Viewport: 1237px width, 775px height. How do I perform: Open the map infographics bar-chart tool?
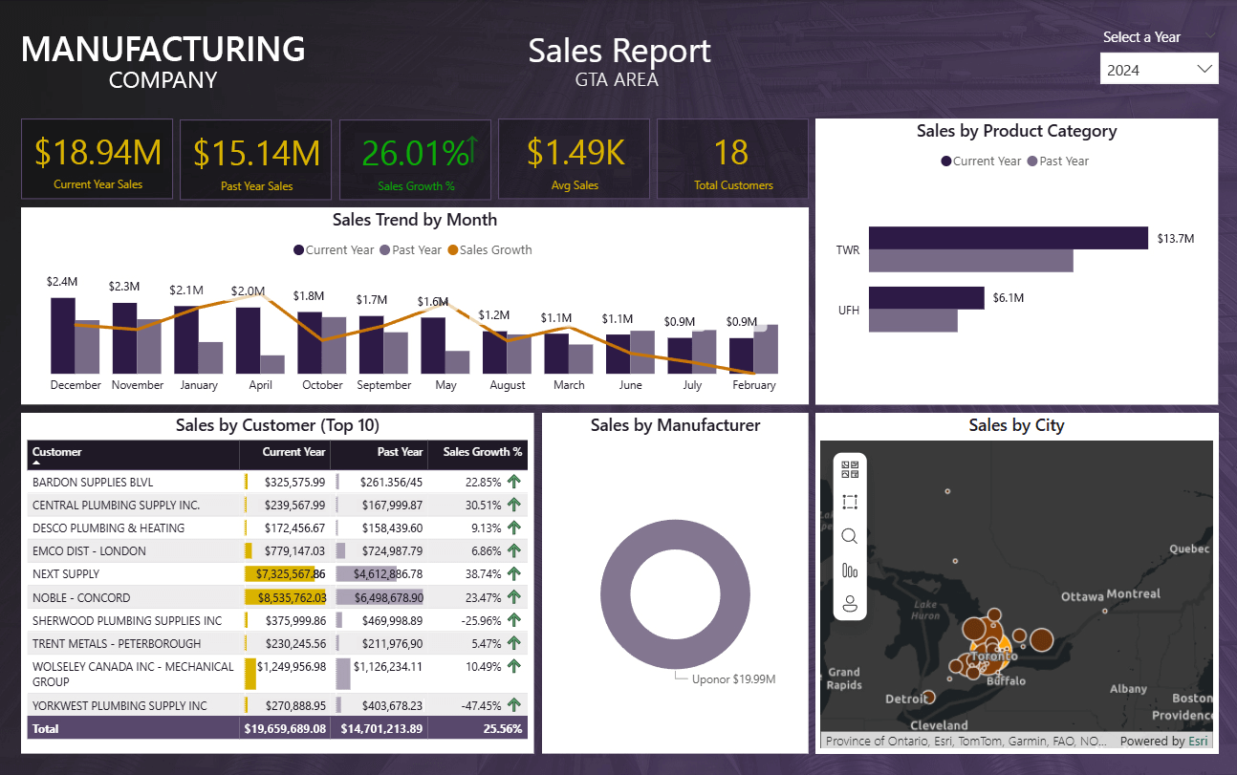tap(849, 570)
